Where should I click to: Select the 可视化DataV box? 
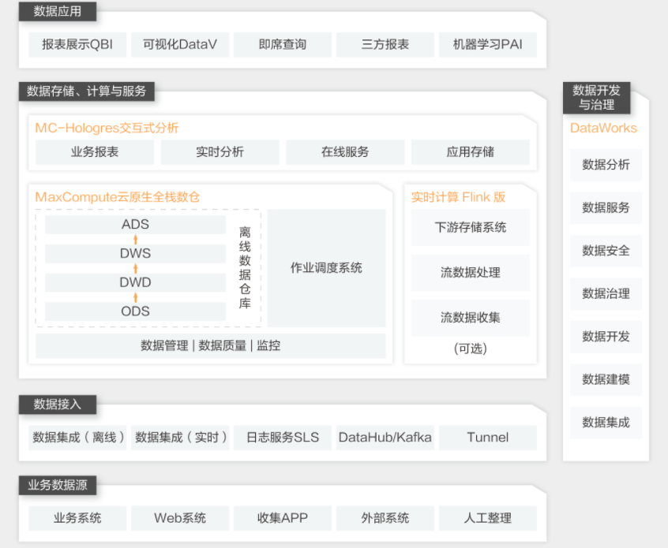pos(180,44)
